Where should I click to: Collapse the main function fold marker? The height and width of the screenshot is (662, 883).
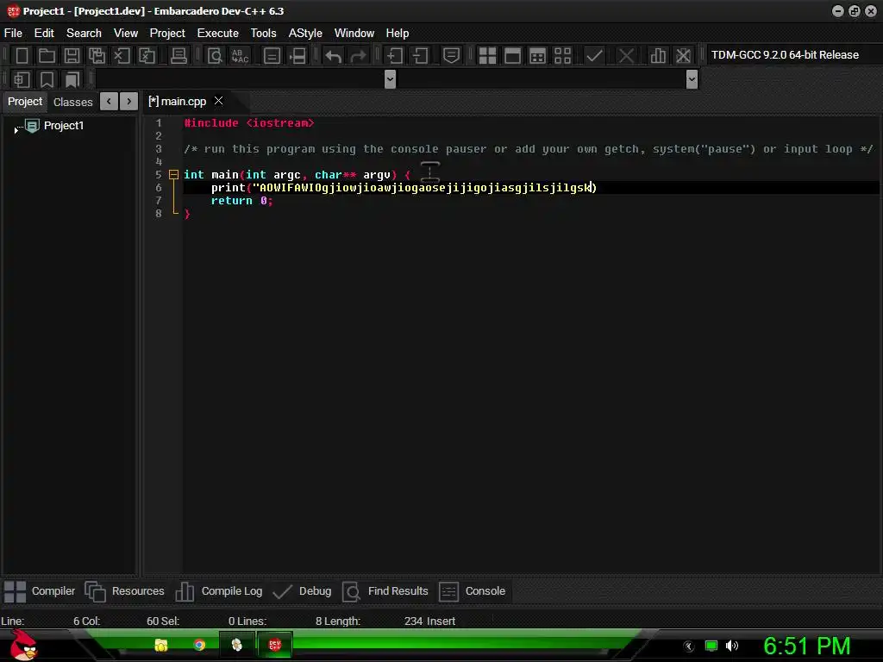coord(173,174)
